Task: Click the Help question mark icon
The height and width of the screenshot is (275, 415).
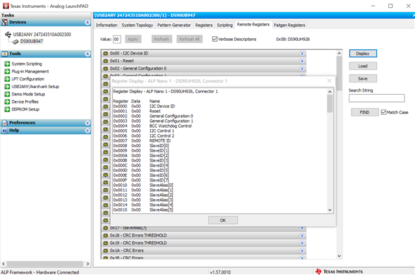Action: pyautogui.click(x=5, y=130)
